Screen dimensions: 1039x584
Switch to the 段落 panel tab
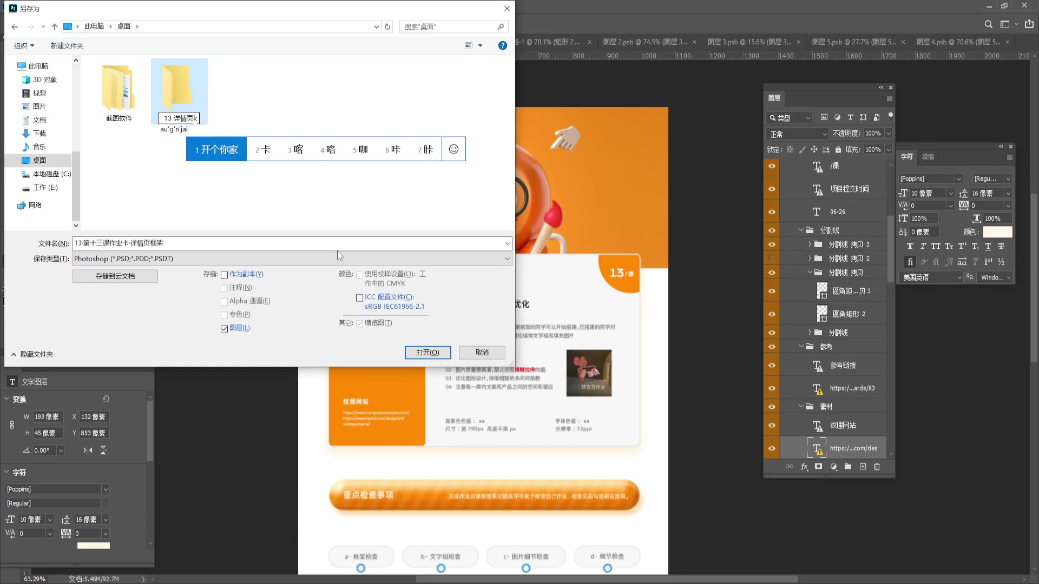point(928,157)
